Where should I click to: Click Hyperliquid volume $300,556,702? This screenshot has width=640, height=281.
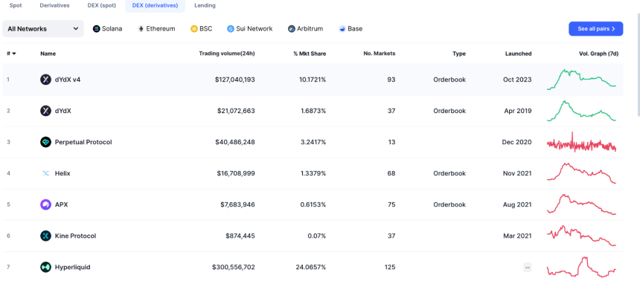coord(234,267)
